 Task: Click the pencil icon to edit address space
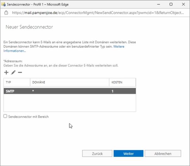(x=13, y=73)
